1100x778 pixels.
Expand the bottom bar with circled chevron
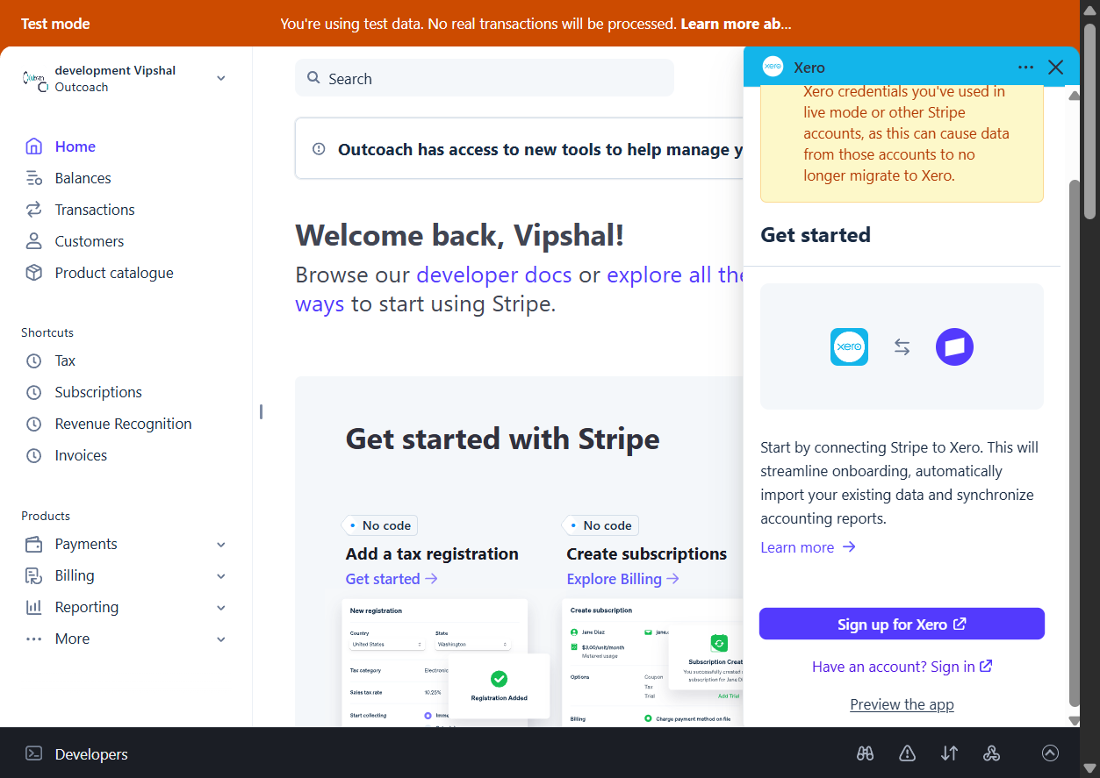[x=1050, y=753]
